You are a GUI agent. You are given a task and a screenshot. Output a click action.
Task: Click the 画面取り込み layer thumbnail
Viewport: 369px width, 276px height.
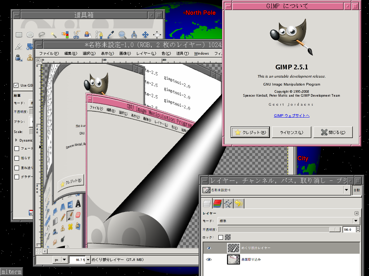pyautogui.click(x=234, y=259)
